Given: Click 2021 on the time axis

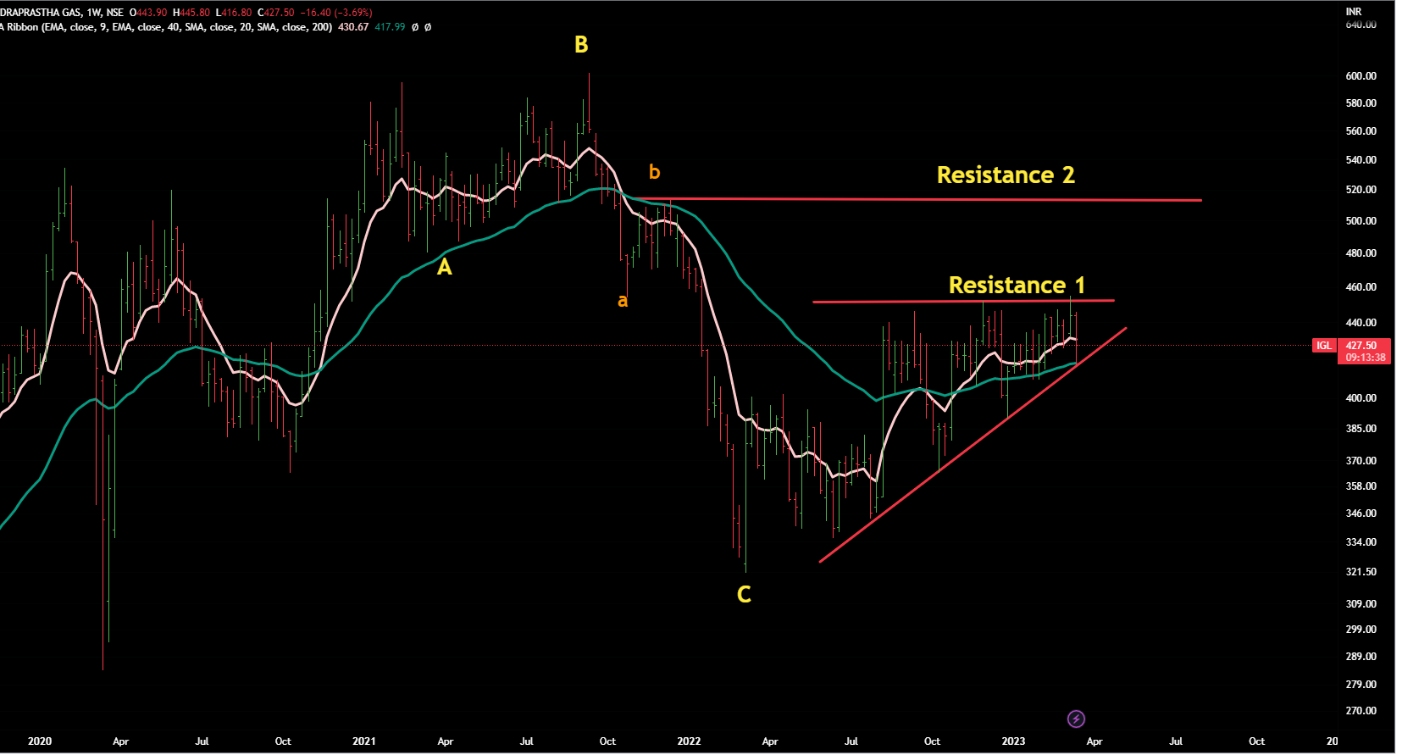Looking at the screenshot, I should (x=364, y=741).
